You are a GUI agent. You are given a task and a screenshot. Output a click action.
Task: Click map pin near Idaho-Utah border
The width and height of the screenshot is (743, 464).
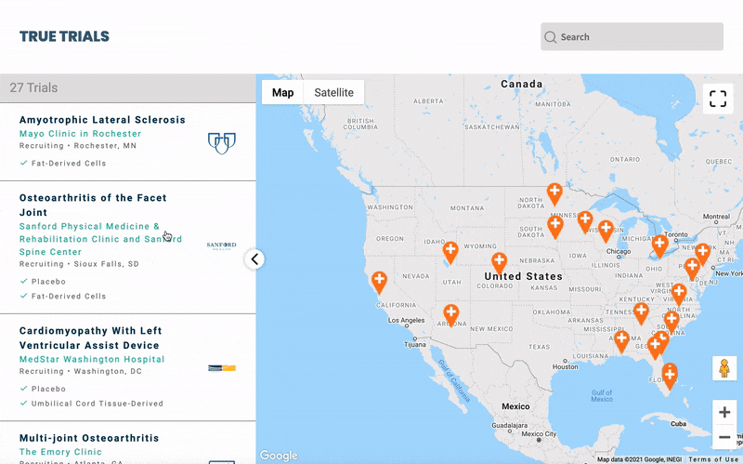point(450,252)
